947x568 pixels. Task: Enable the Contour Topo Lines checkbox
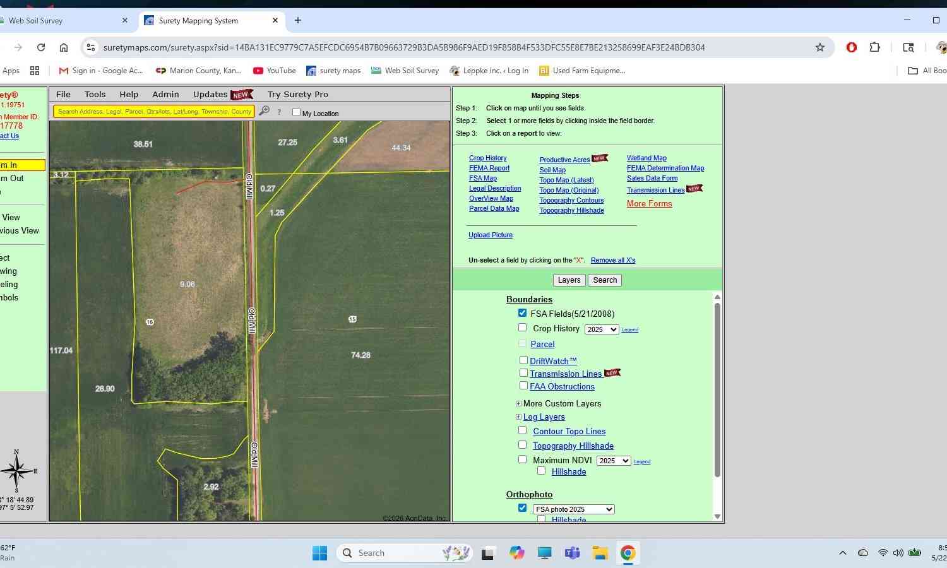coord(522,430)
